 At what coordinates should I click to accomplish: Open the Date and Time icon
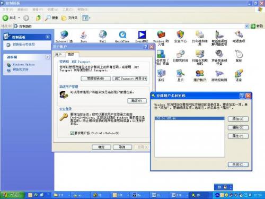pos(180,56)
